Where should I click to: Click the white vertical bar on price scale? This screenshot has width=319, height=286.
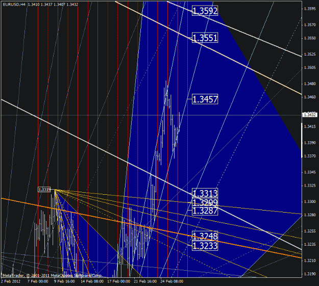[302, 140]
